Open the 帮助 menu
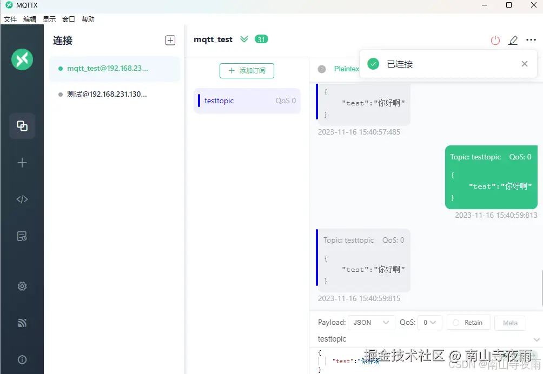The height and width of the screenshot is (374, 543). click(x=88, y=19)
